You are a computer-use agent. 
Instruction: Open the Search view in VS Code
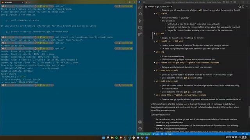tap(140, 14)
